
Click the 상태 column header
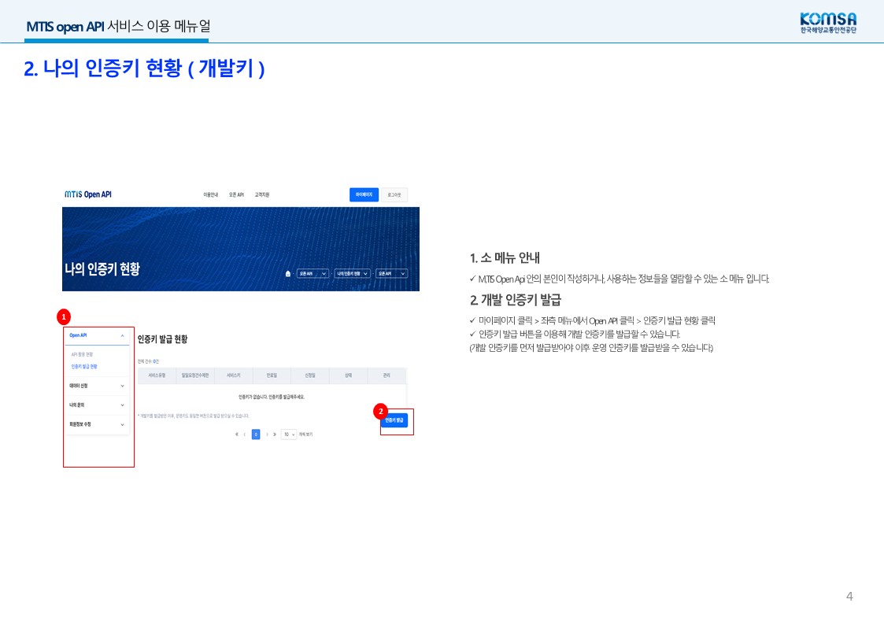point(349,375)
